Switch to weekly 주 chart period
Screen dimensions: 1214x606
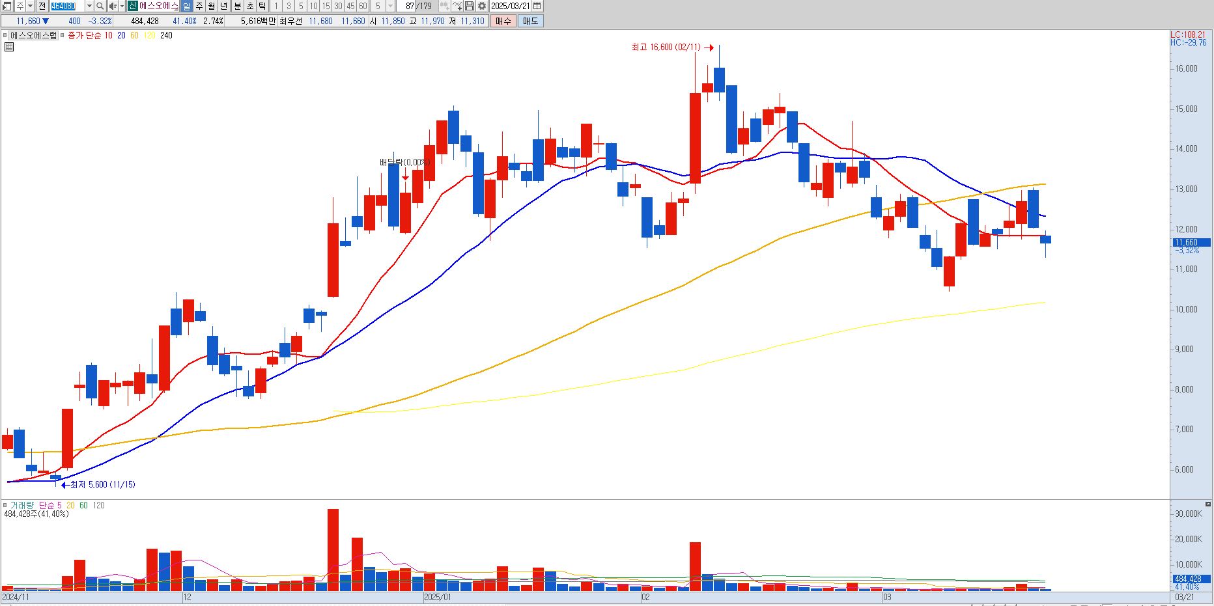[199, 6]
